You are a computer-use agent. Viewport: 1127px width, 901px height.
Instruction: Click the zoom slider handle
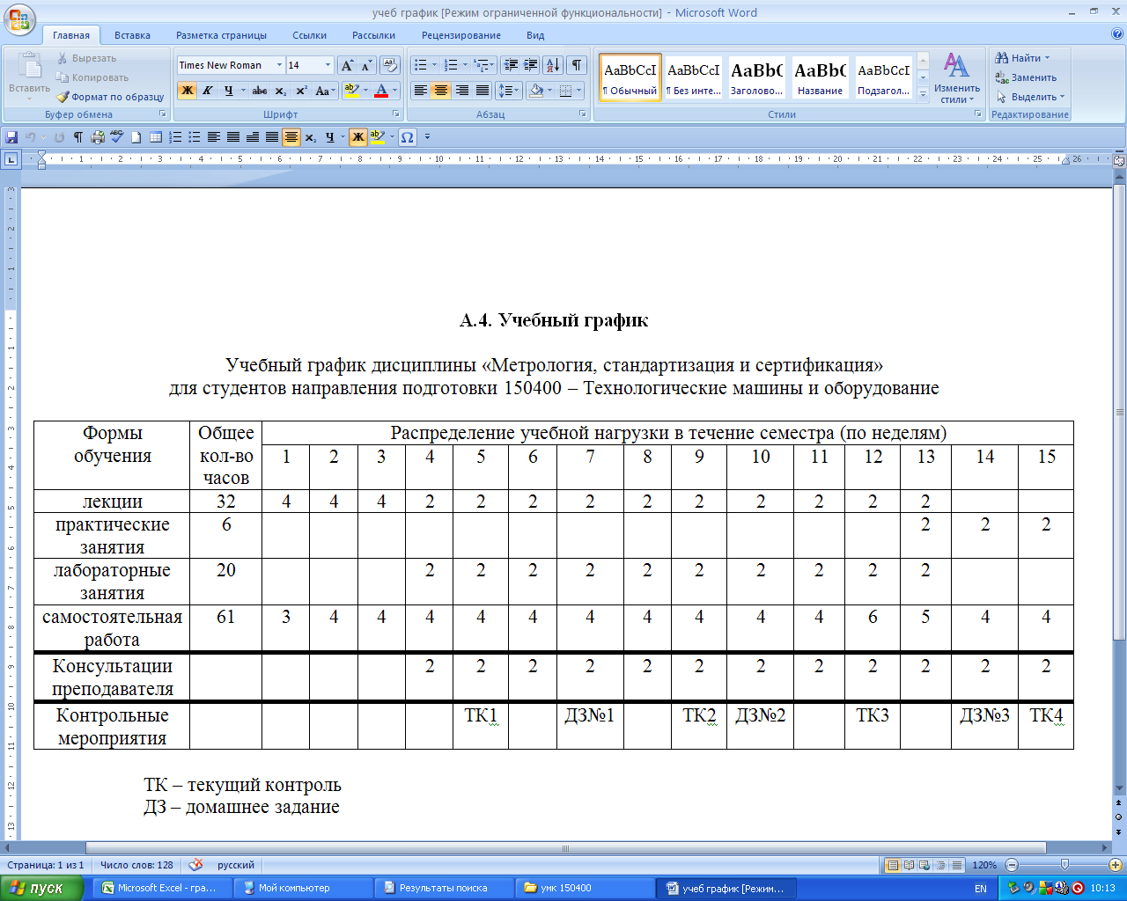click(x=1064, y=865)
